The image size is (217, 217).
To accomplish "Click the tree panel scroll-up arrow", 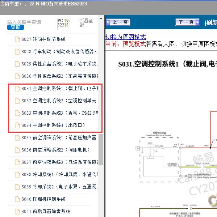I will point(101,18).
